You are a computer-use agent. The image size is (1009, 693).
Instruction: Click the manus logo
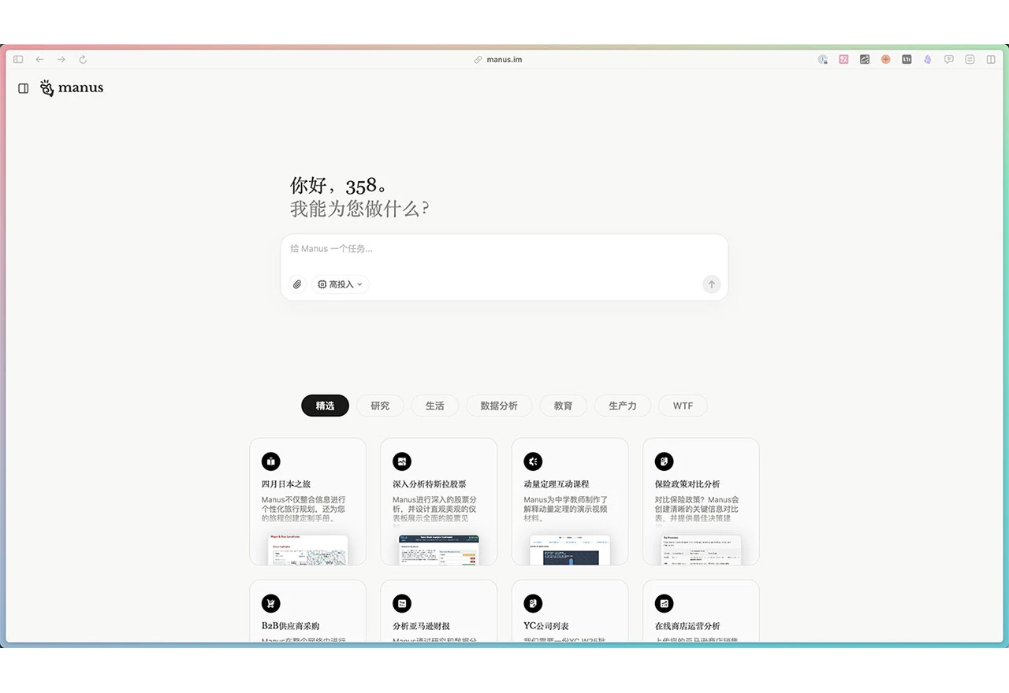point(72,88)
